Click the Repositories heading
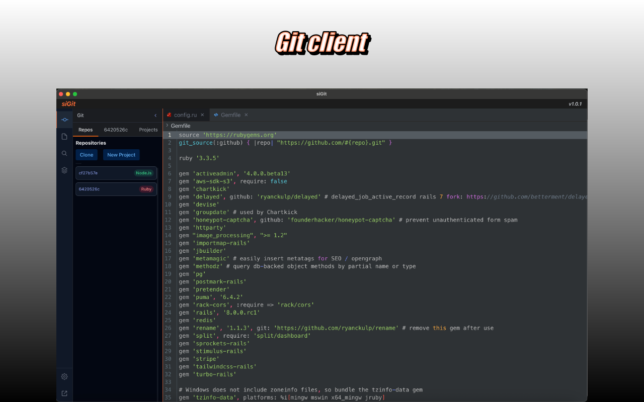 91,143
